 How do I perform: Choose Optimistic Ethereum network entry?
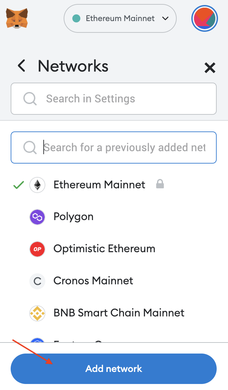point(104,249)
